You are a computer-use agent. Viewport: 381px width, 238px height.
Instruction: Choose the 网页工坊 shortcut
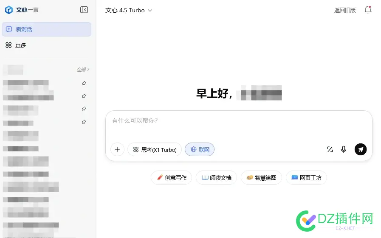tap(306, 178)
